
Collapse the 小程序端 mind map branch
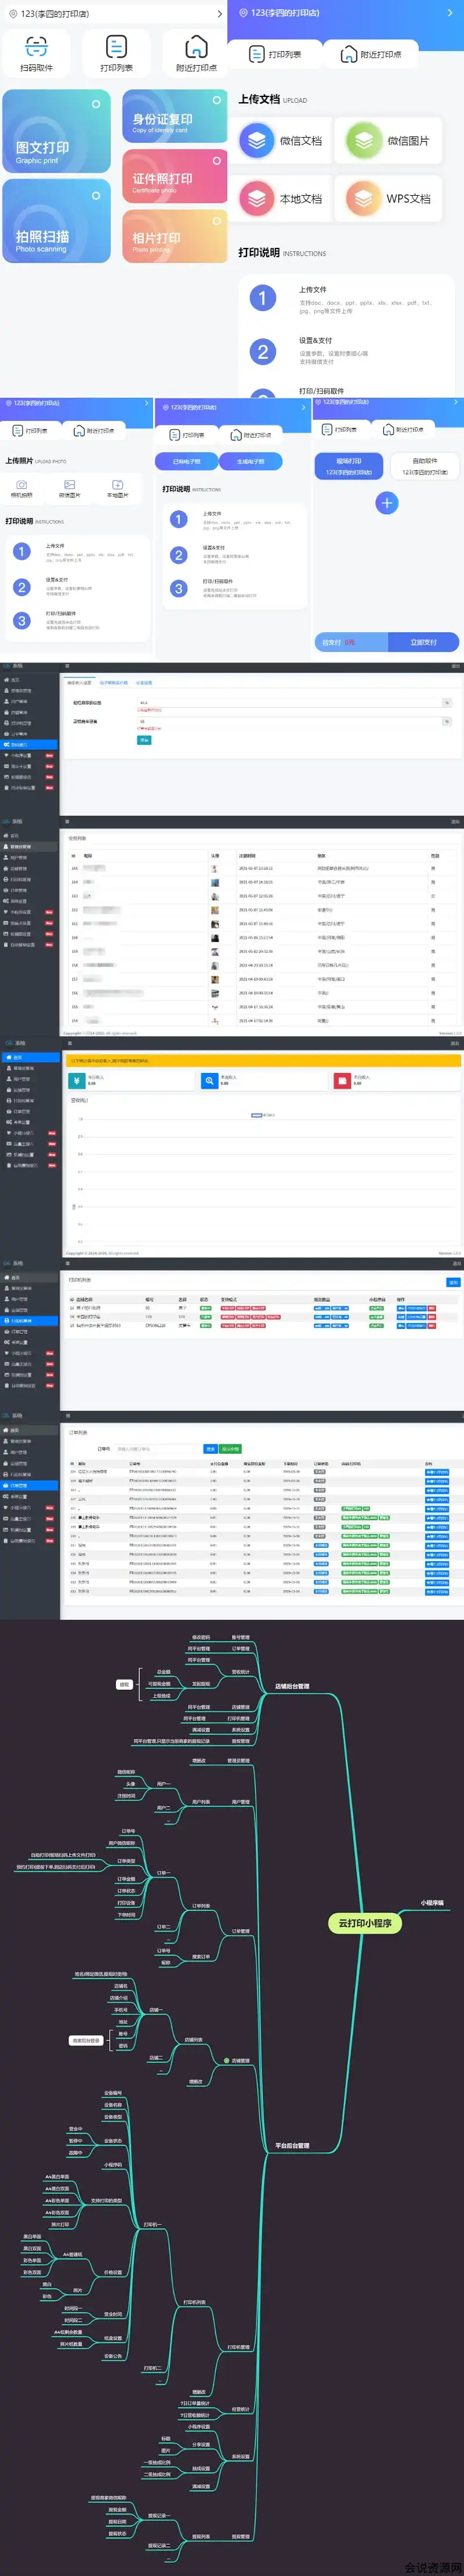(432, 1902)
